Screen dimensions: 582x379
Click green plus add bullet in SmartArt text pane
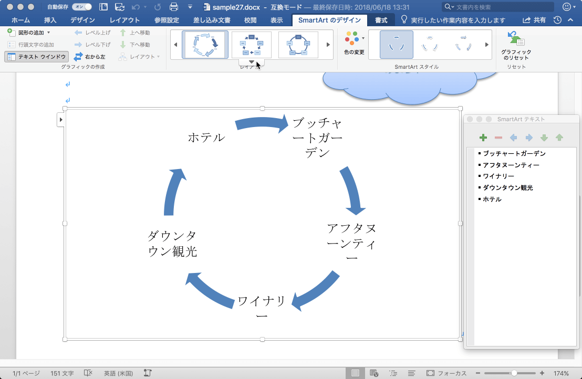(x=483, y=138)
